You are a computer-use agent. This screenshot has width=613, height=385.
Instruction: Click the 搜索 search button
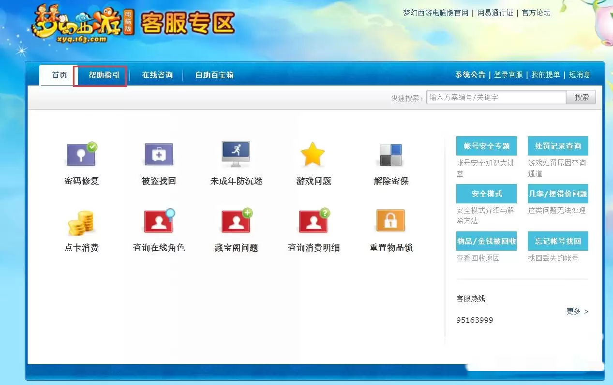click(x=581, y=97)
